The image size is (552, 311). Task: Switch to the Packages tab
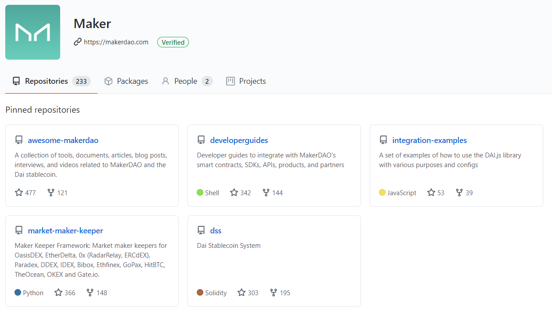click(126, 81)
